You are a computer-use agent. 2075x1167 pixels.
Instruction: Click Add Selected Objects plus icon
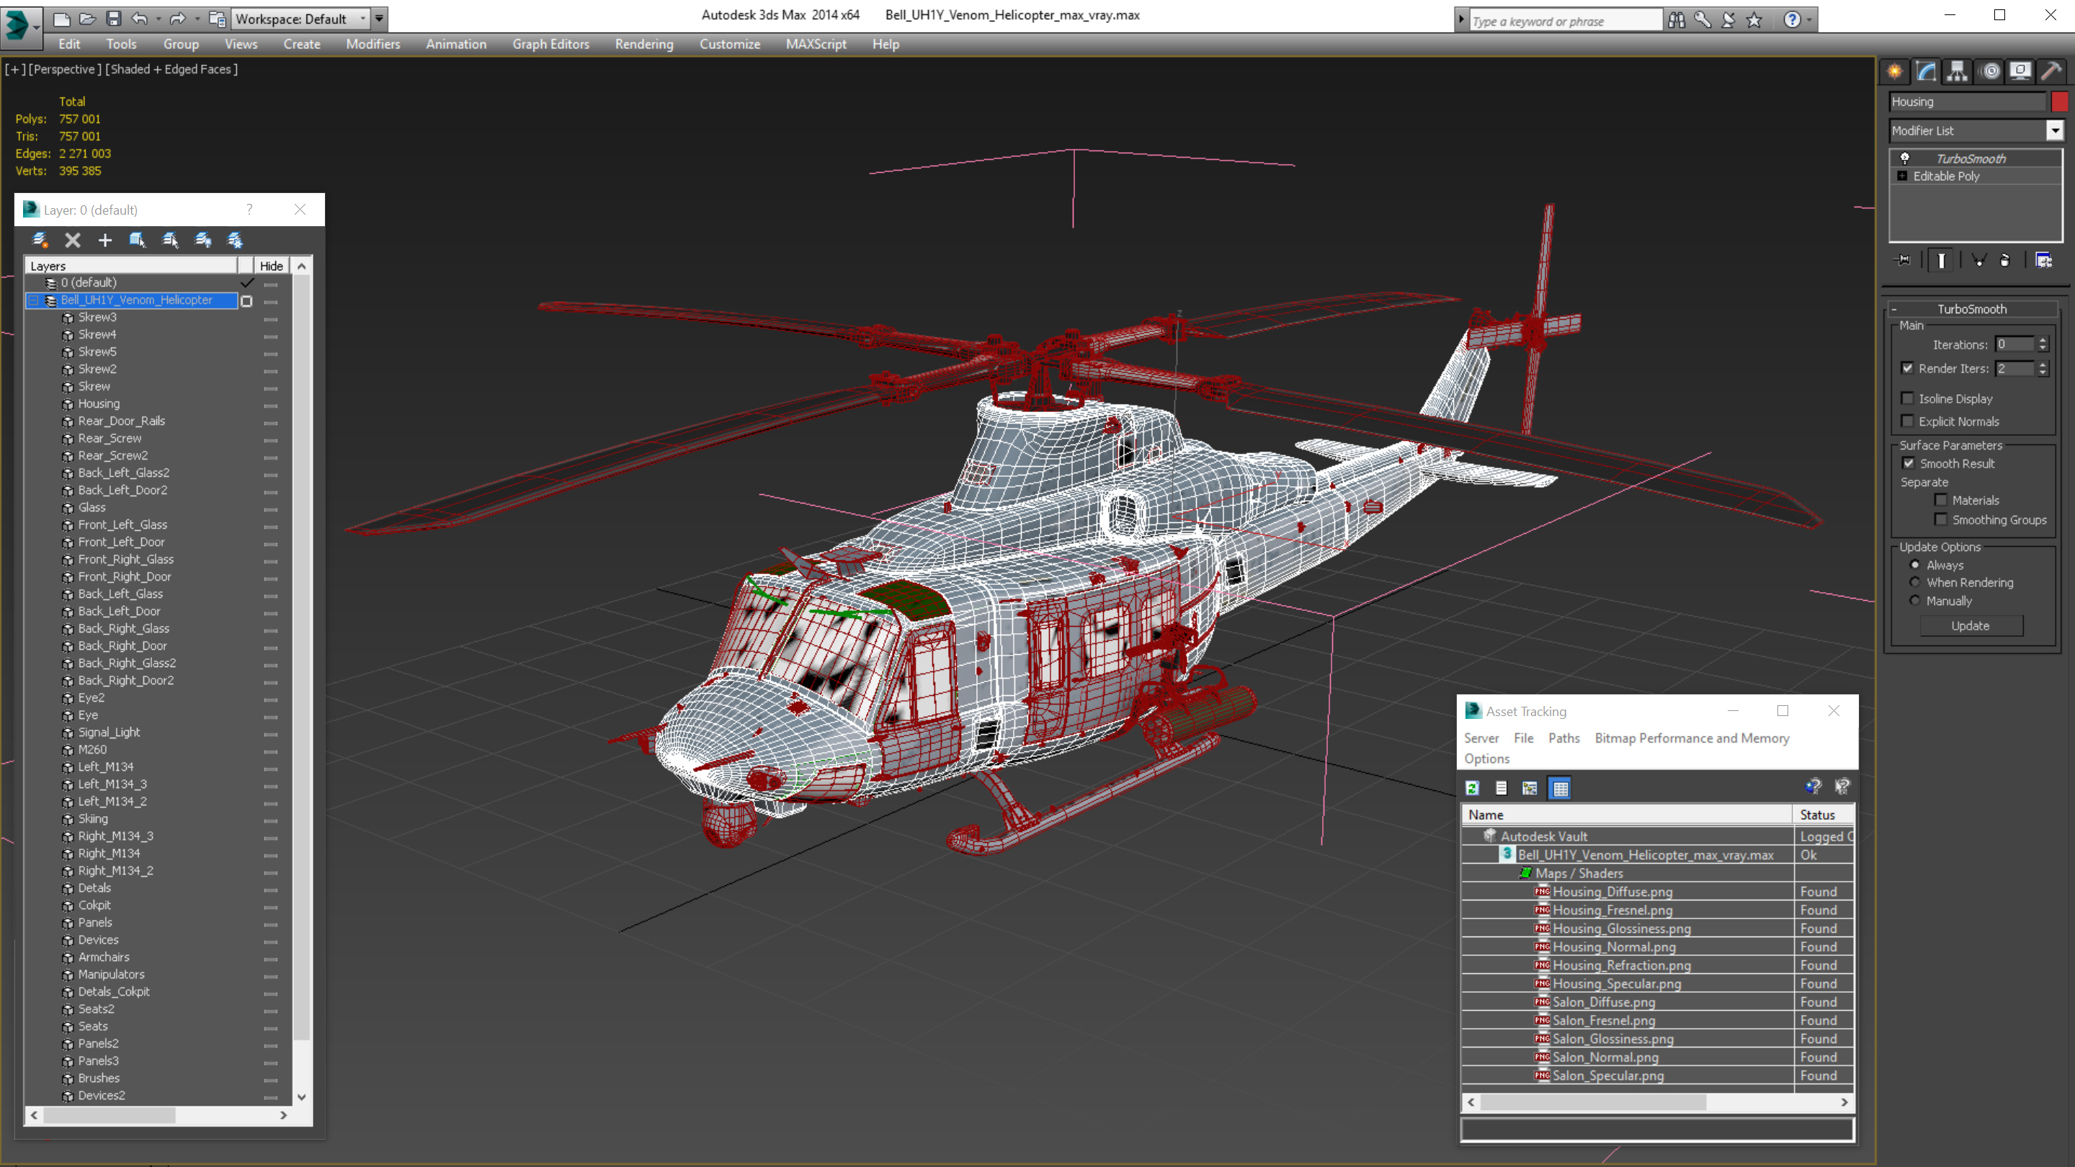104,240
